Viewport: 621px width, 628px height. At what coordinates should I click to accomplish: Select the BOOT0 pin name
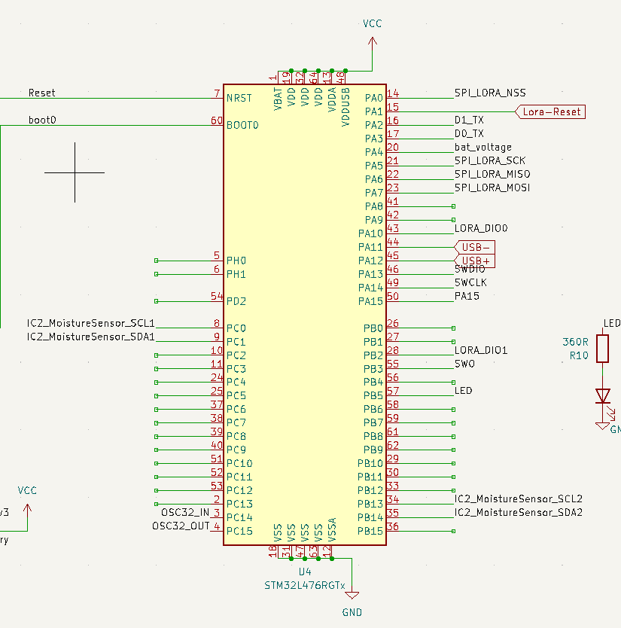[242, 125]
